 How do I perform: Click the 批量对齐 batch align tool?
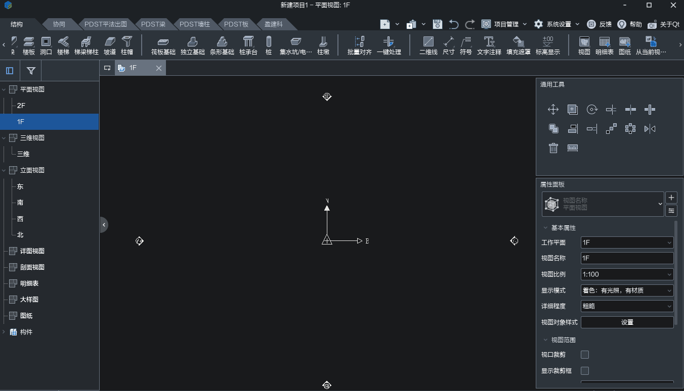(360, 45)
